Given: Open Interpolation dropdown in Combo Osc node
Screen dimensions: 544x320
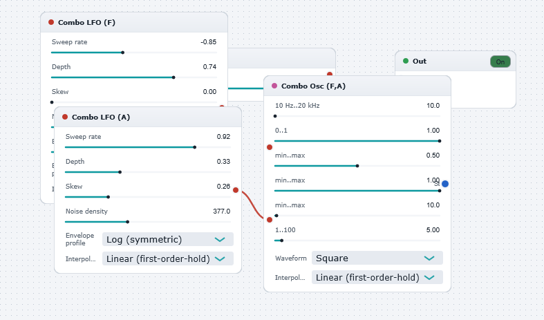Looking at the screenshot, I should [377, 277].
